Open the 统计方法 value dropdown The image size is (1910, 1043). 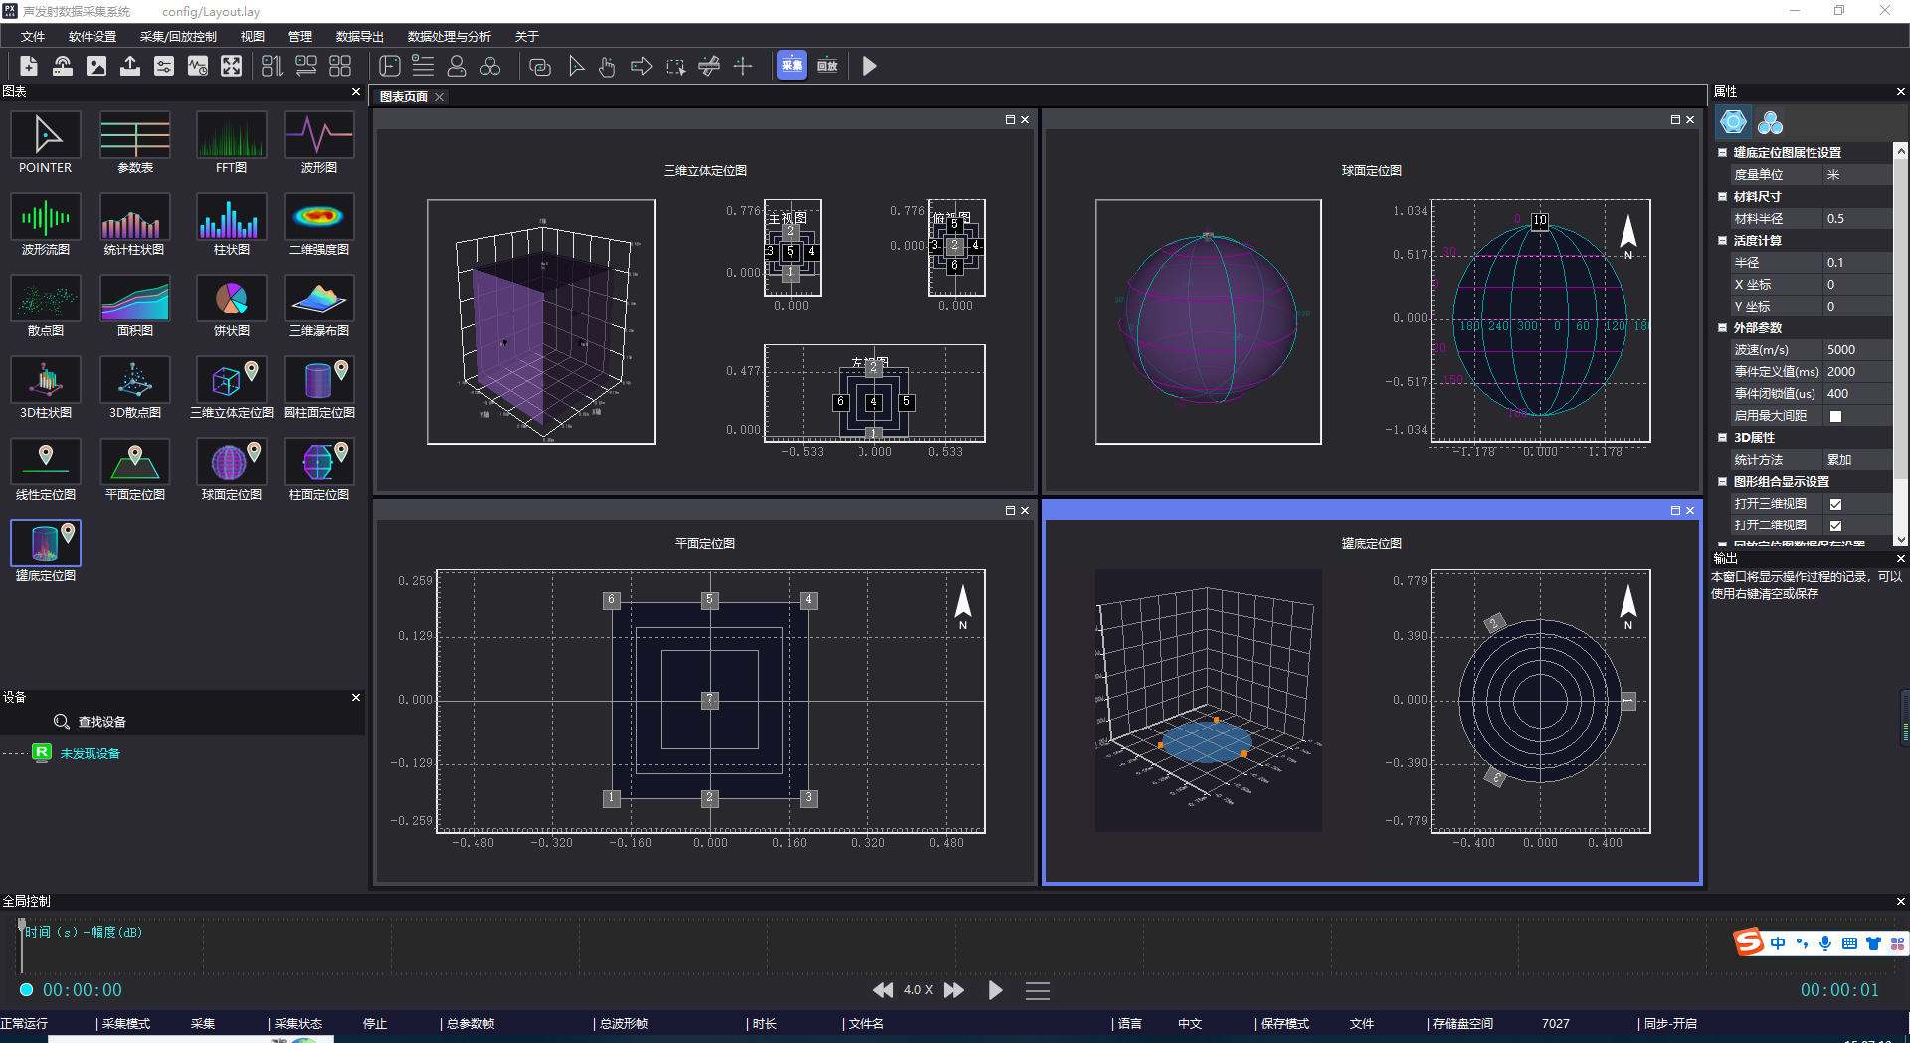pos(1856,460)
